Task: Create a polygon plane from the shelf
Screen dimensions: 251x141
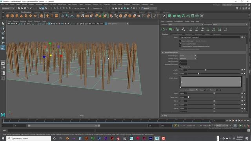Action: (31, 16)
